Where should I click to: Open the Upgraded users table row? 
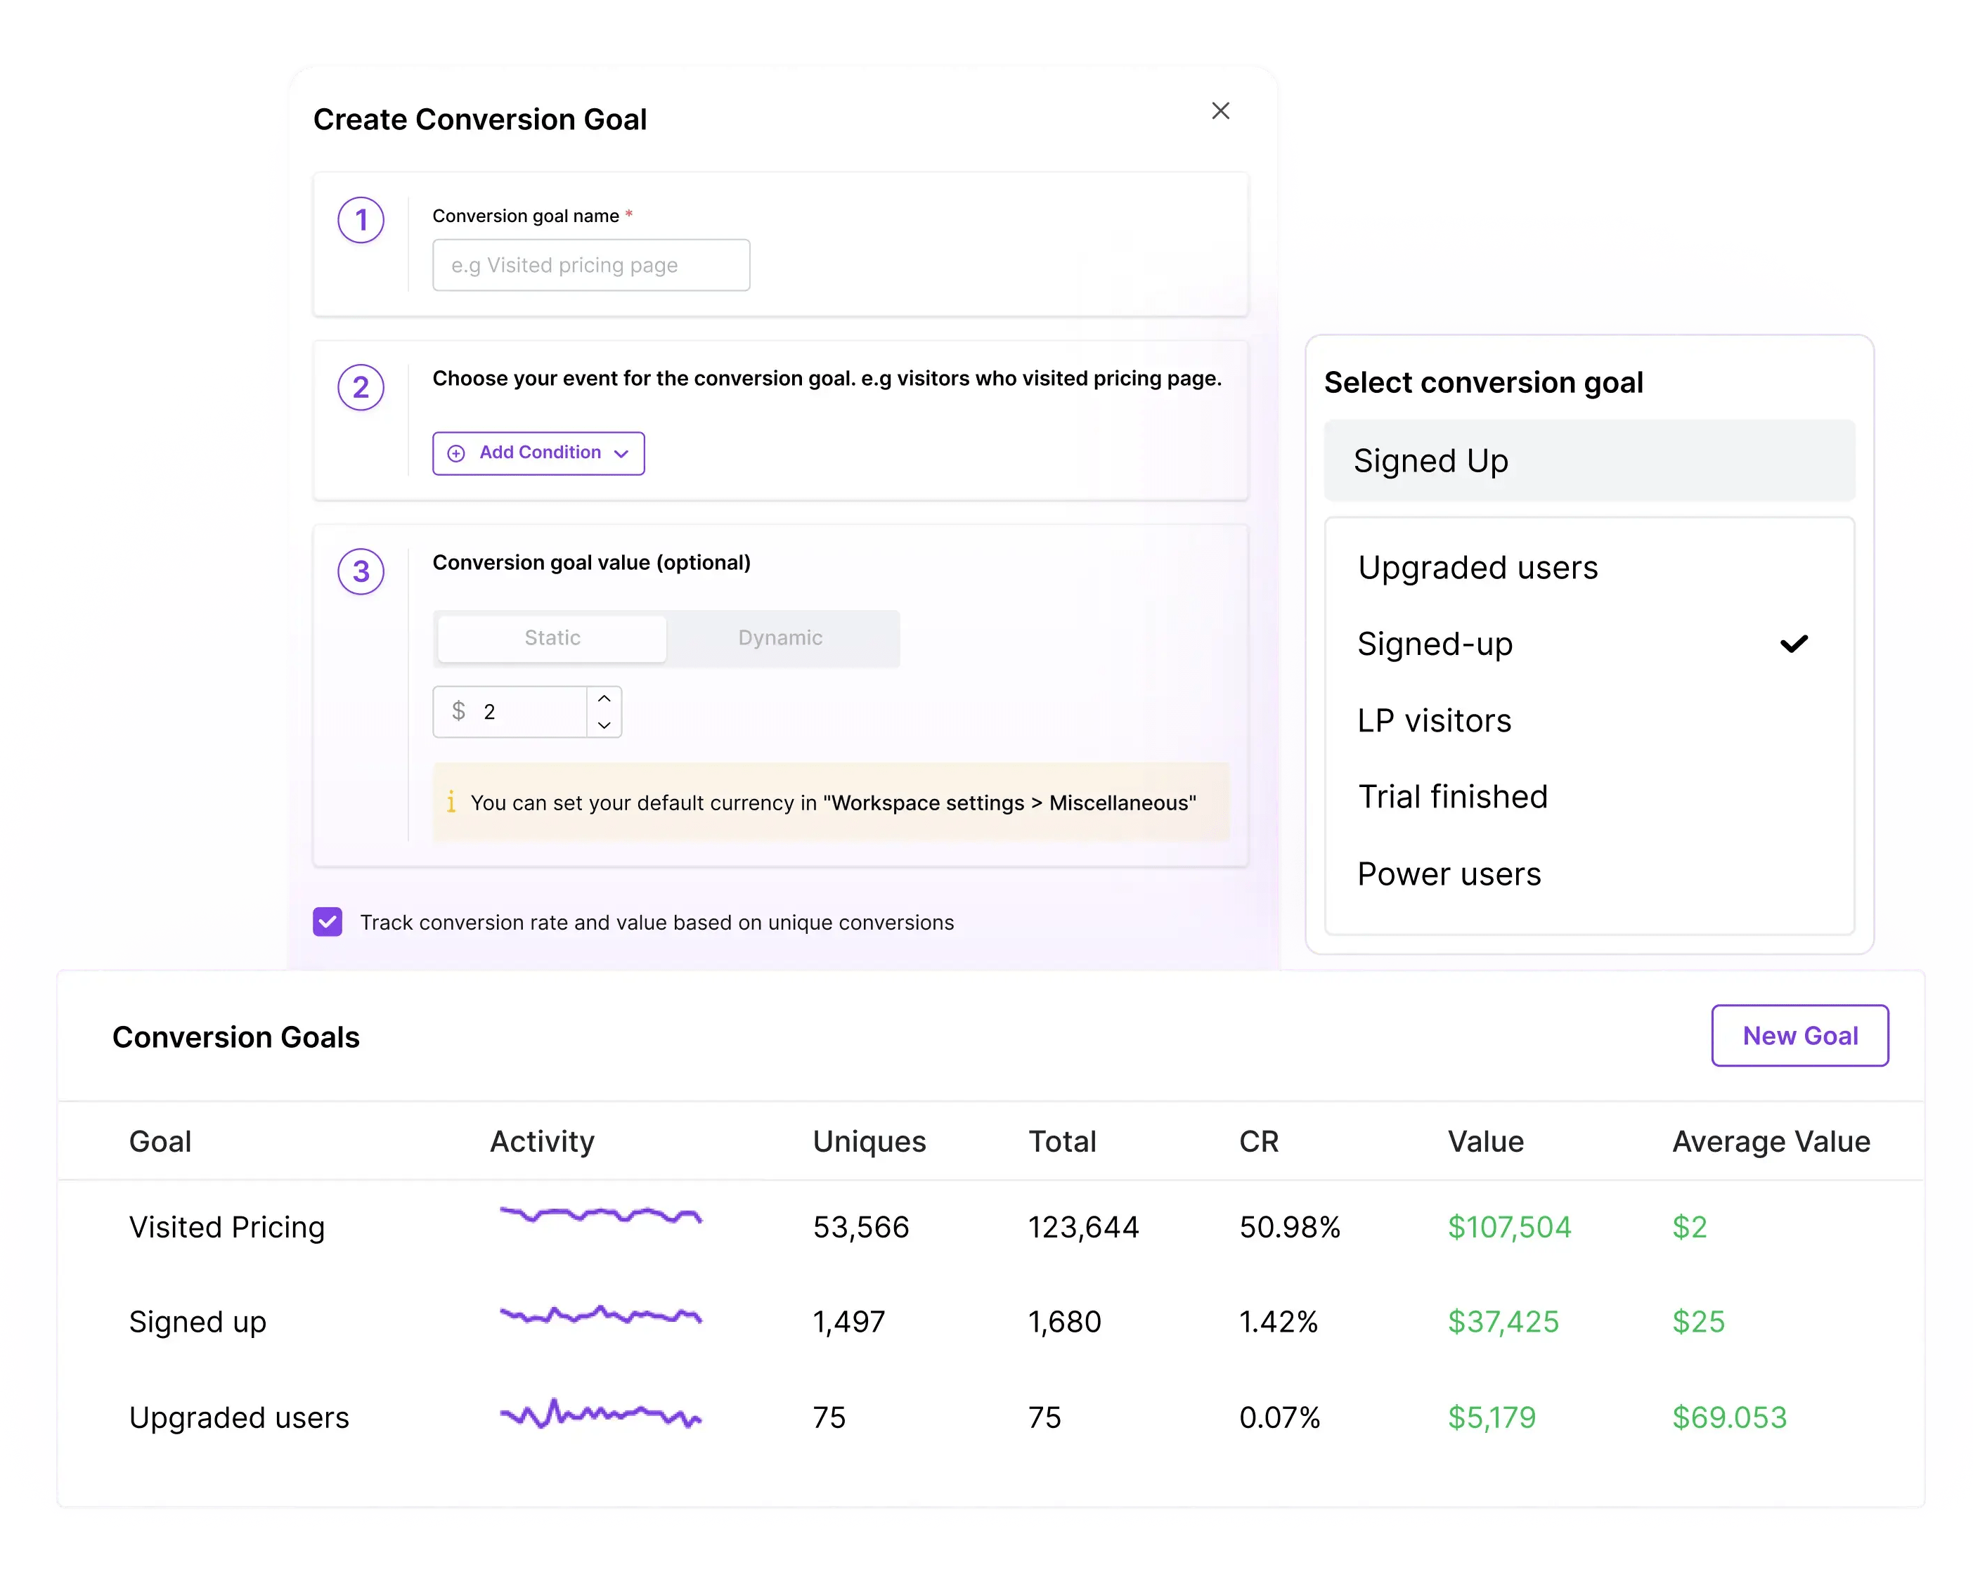point(990,1417)
